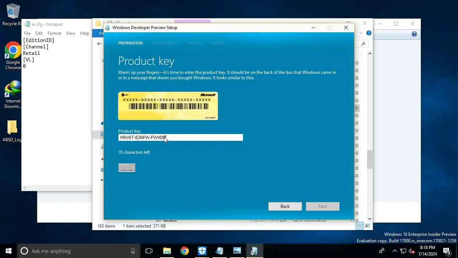Switch to Windows Setup taskbar icon
The width and height of the screenshot is (458, 258).
[x=254, y=251]
